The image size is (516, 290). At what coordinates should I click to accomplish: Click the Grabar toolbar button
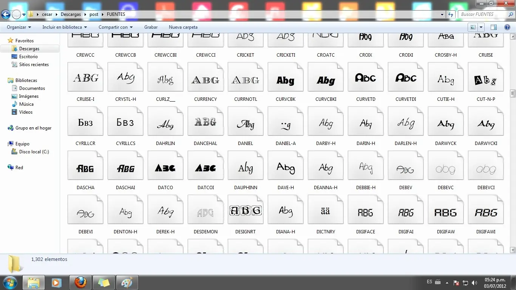(151, 27)
